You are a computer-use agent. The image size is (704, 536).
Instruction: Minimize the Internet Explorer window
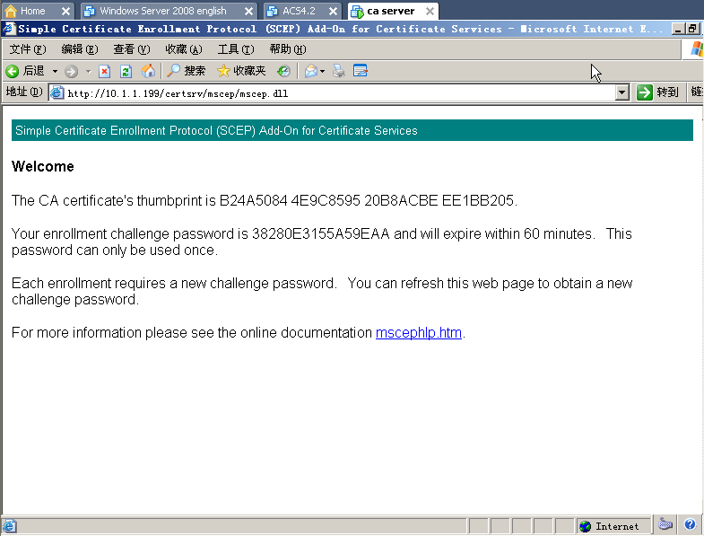[678, 29]
